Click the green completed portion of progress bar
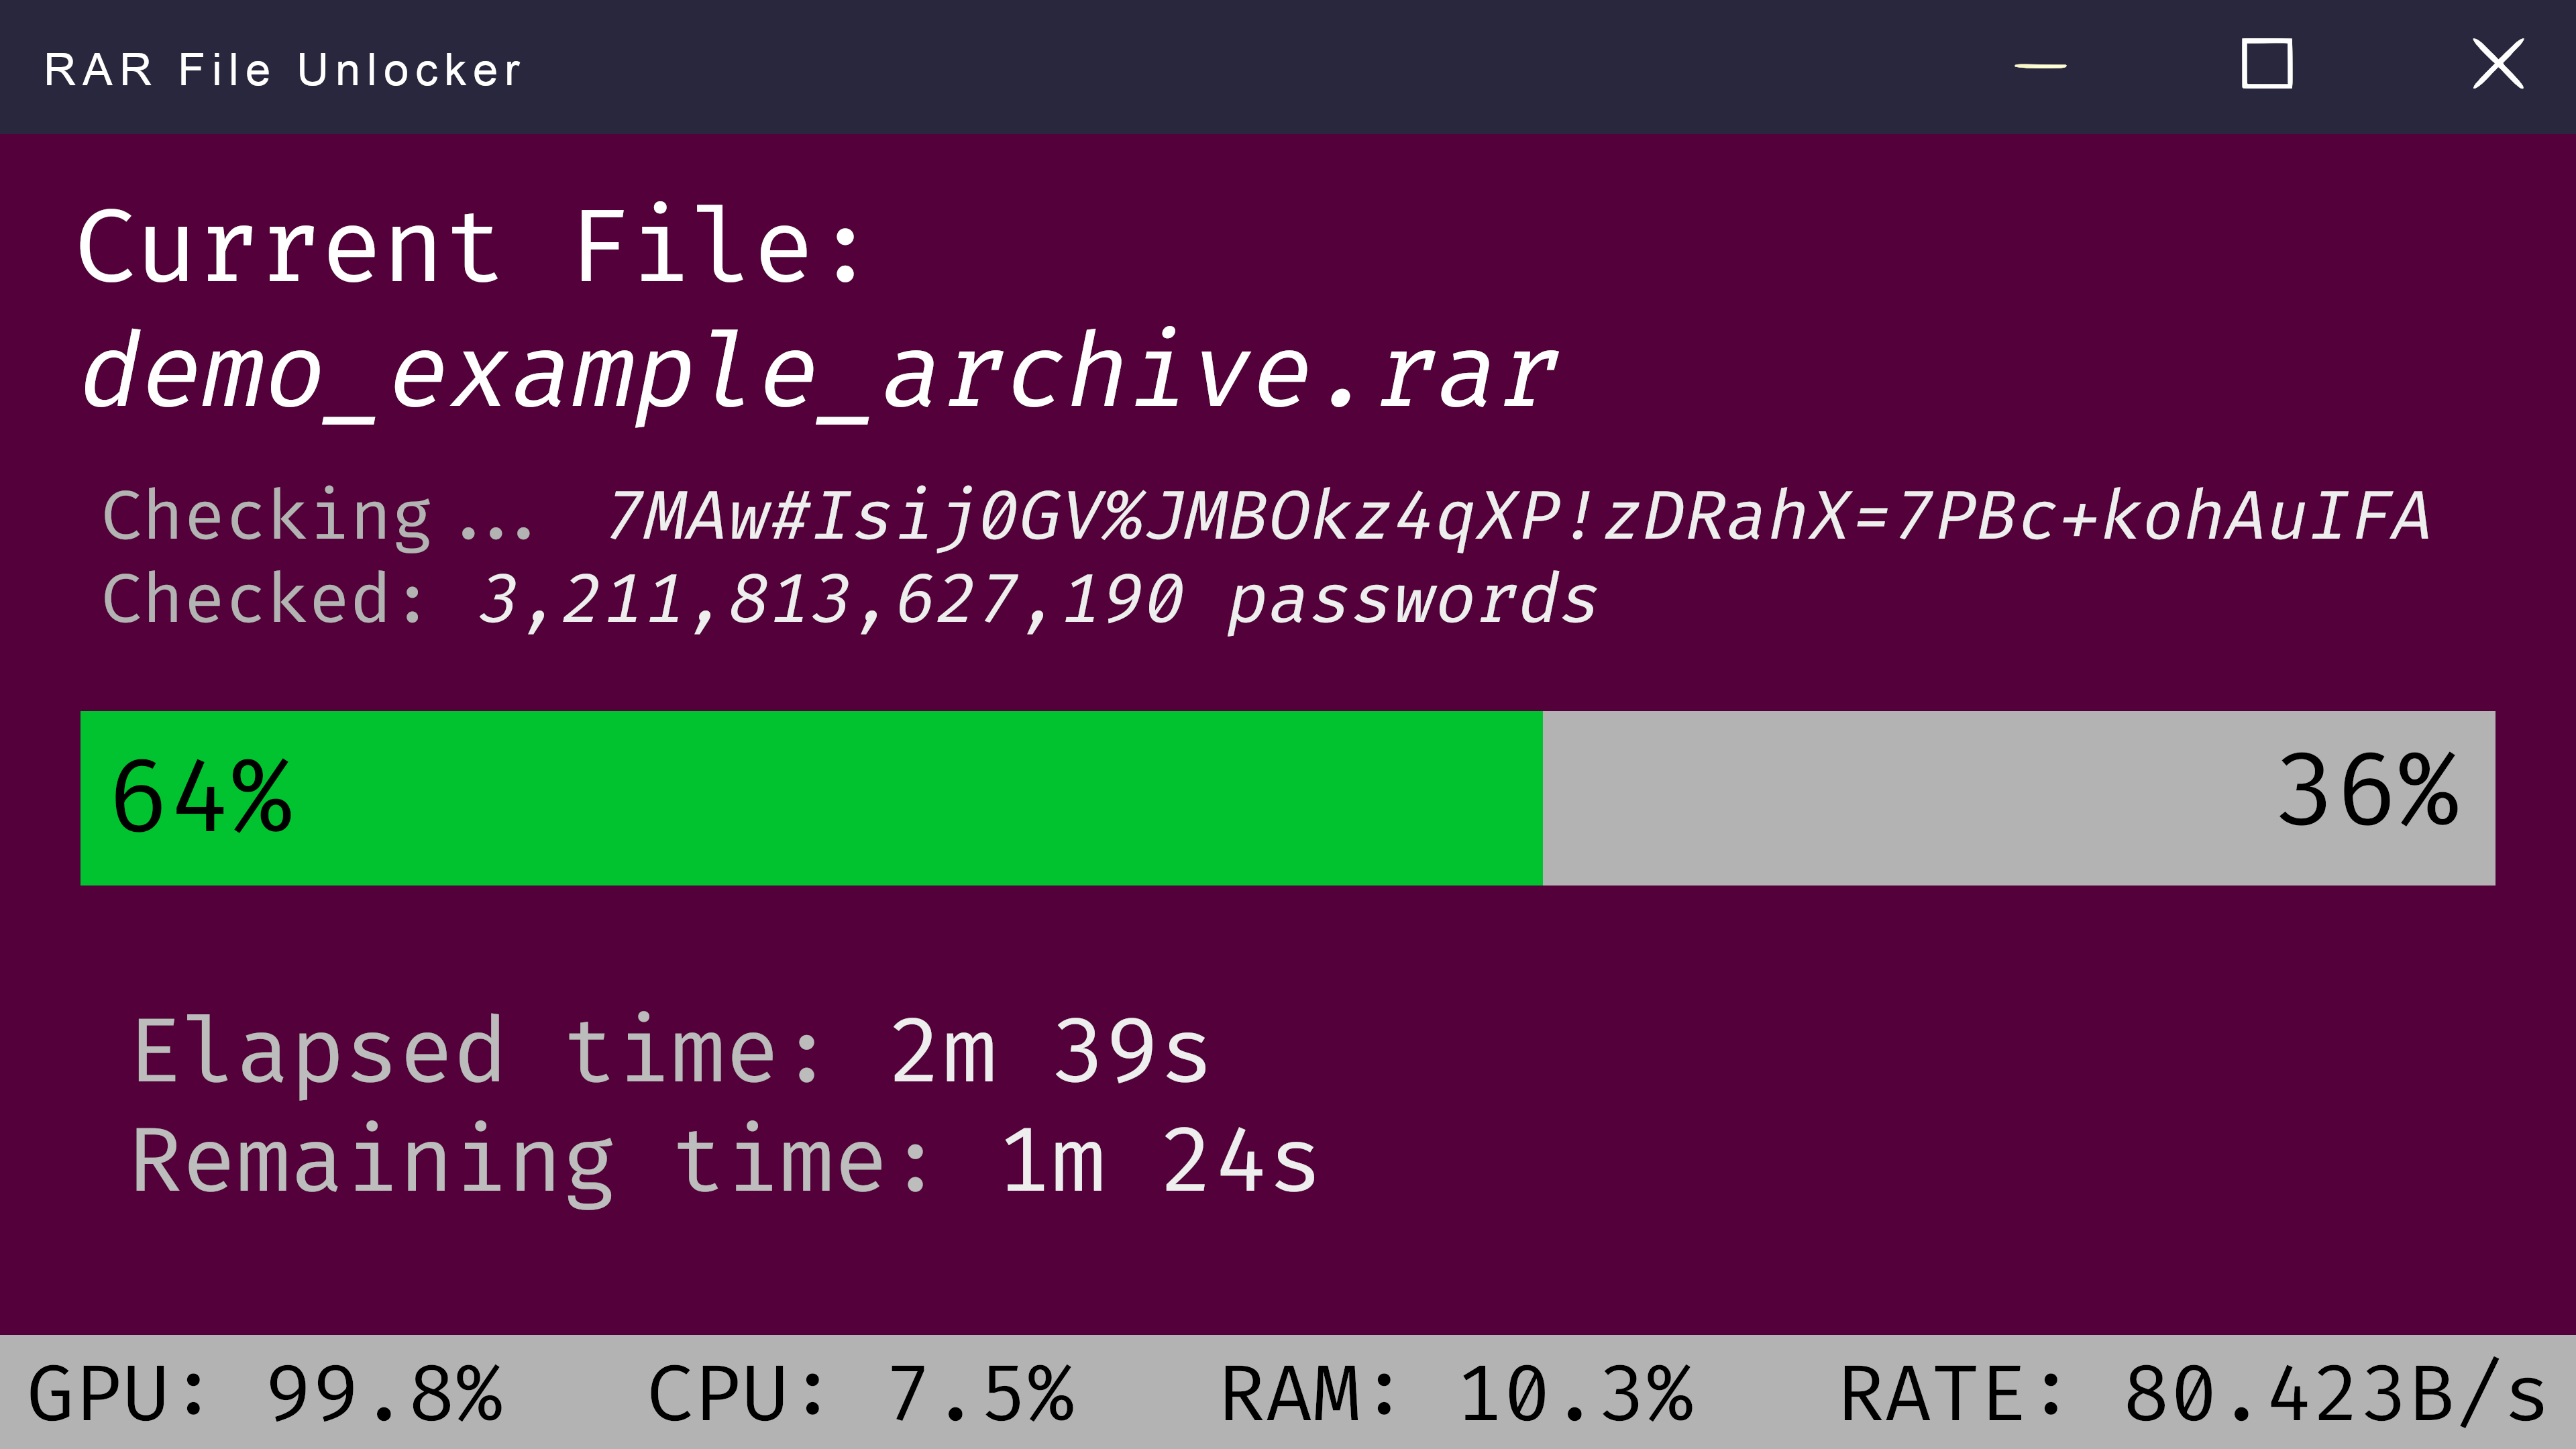 point(900,798)
